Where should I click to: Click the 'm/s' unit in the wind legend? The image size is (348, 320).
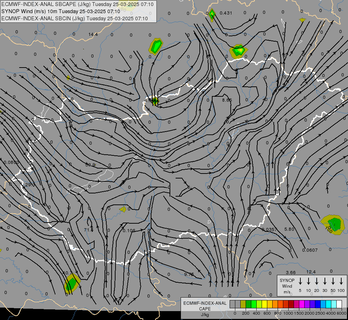287,292
